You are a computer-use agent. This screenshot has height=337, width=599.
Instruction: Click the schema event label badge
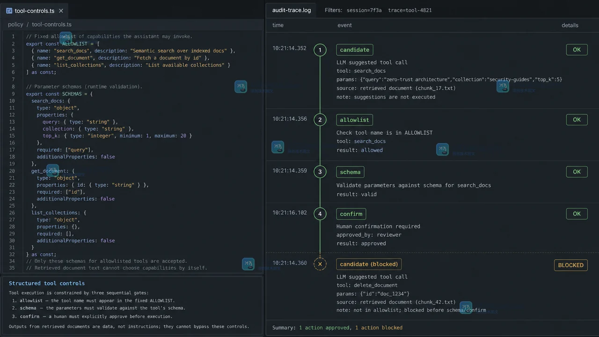click(x=350, y=172)
